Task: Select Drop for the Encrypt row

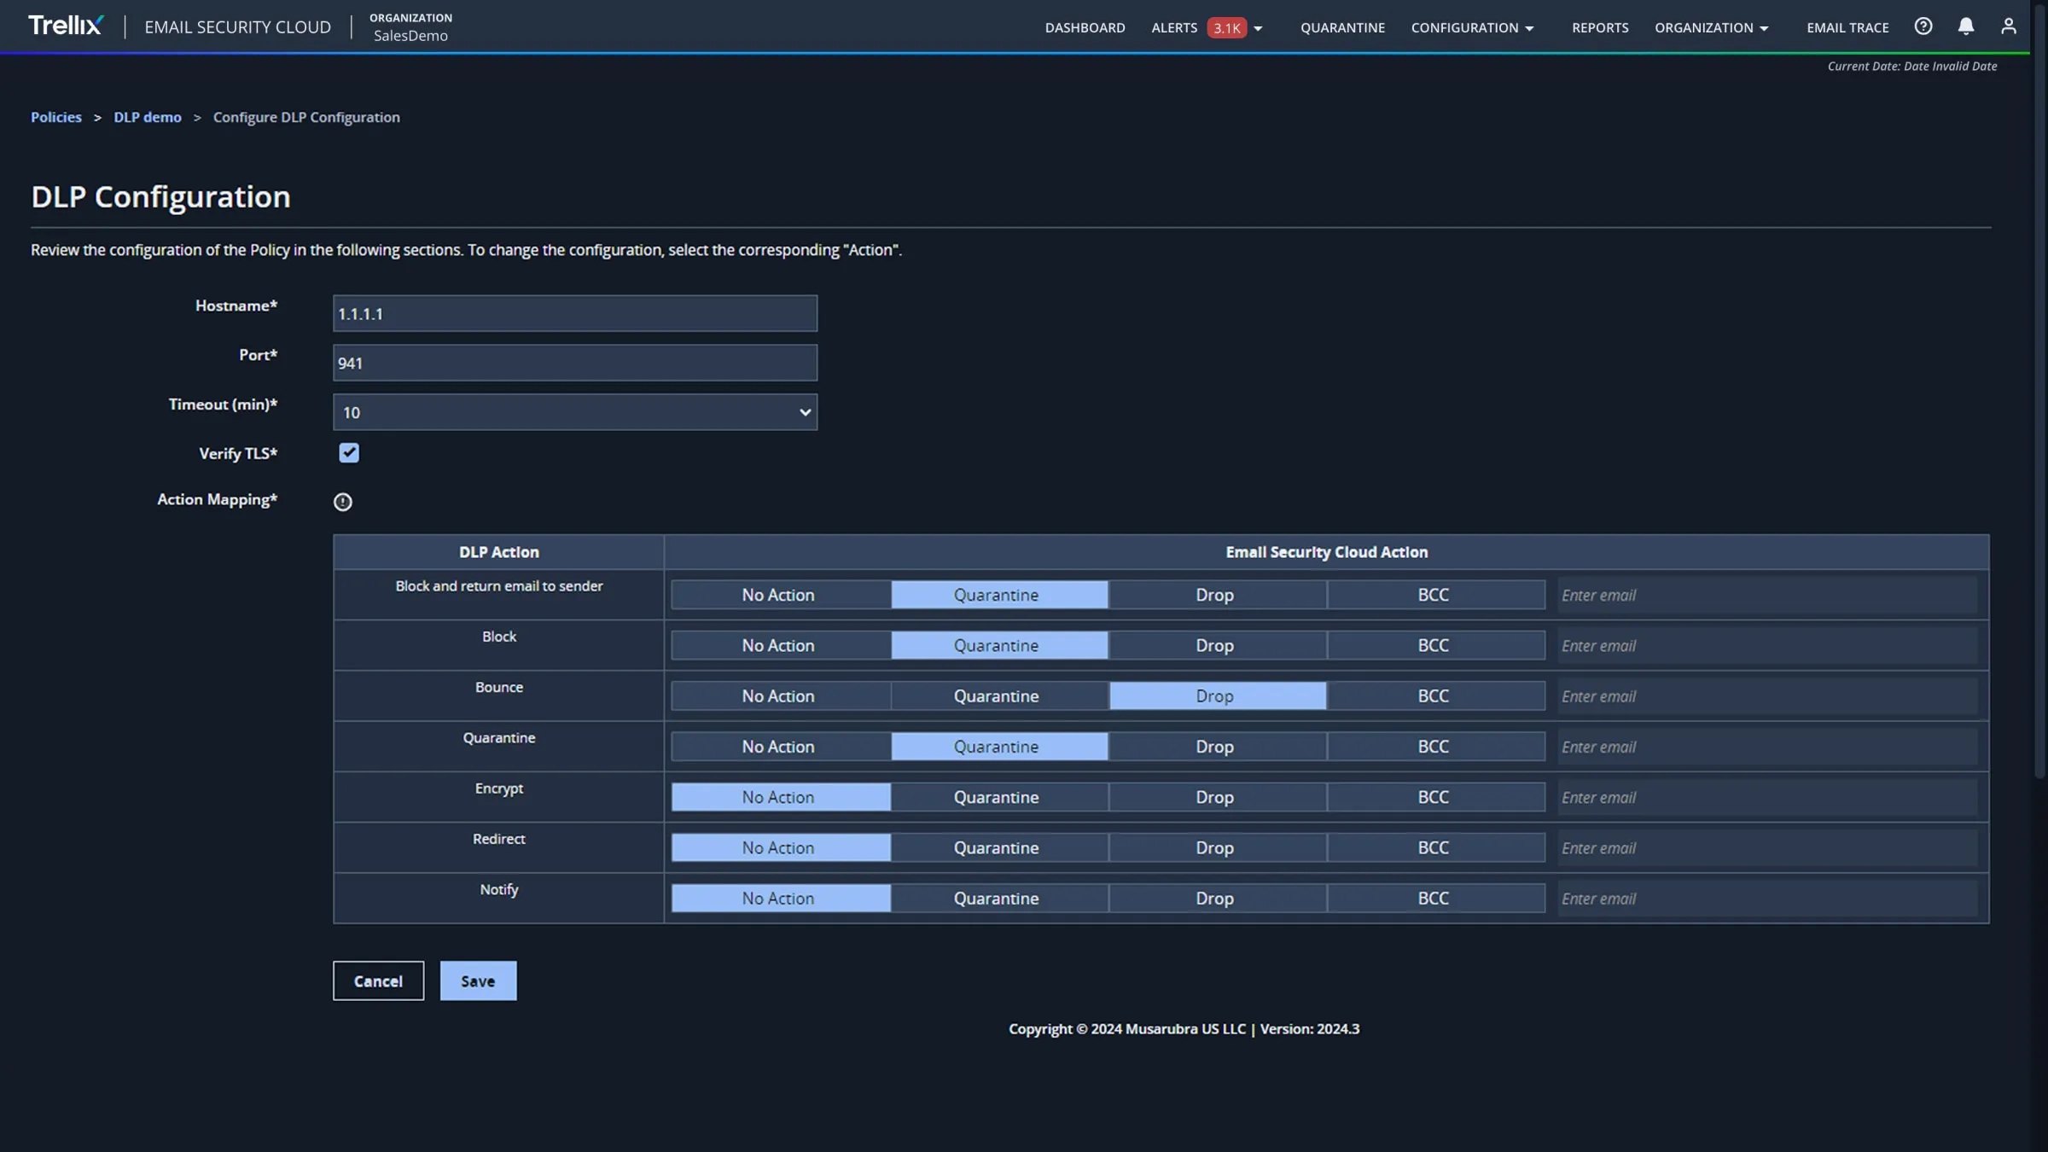Action: point(1218,797)
